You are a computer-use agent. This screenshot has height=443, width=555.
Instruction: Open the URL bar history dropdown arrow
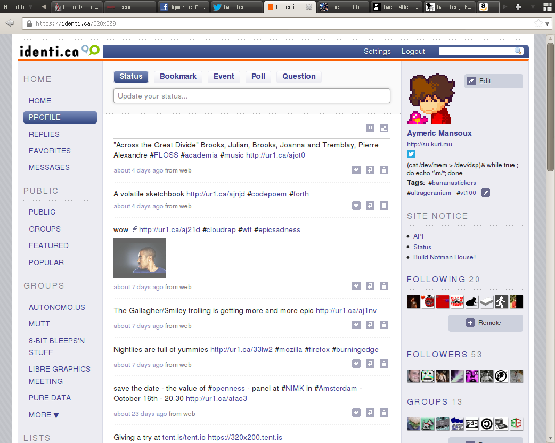[x=548, y=23]
